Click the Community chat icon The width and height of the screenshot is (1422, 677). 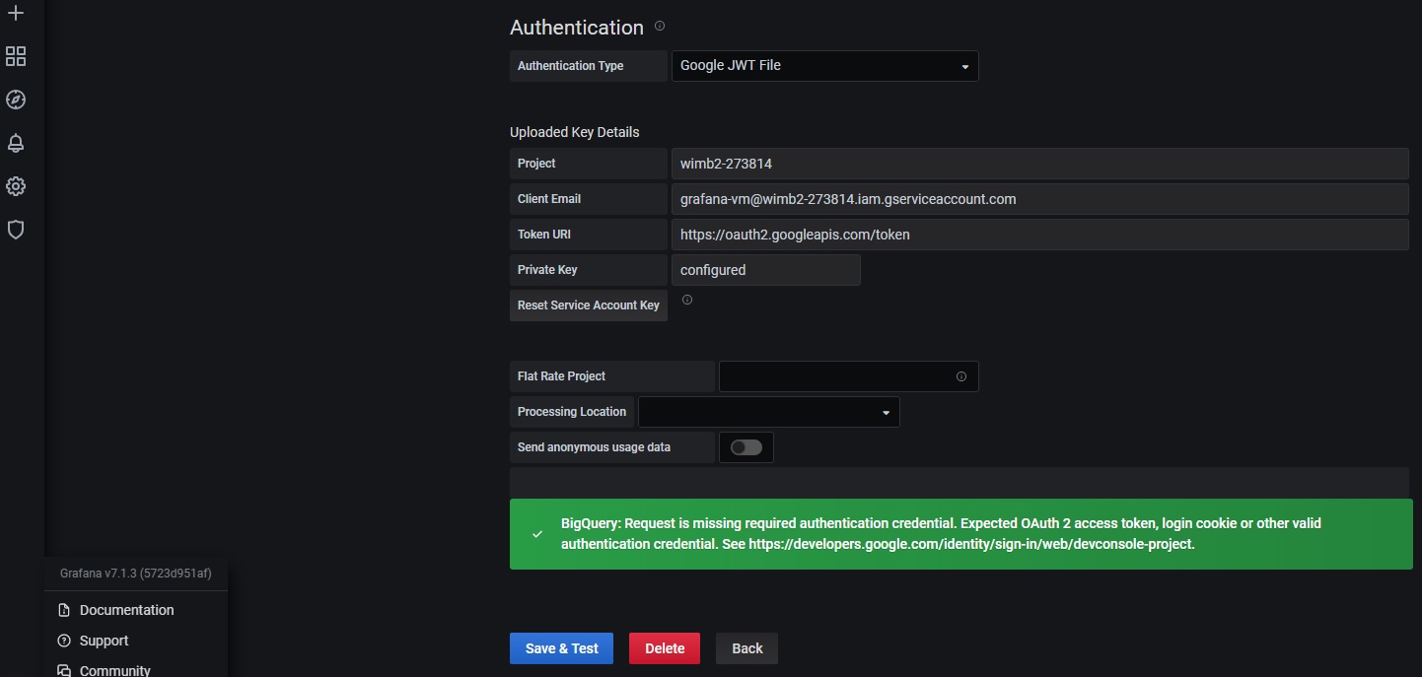click(64, 670)
